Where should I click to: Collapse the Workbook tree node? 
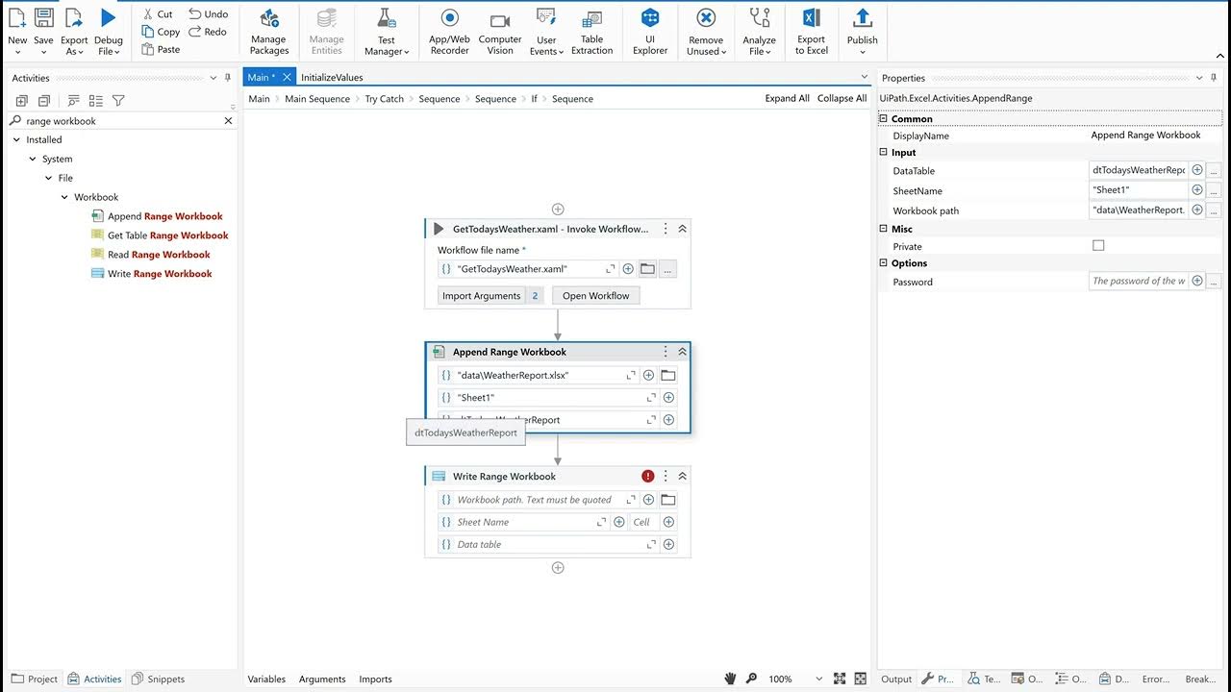[64, 198]
